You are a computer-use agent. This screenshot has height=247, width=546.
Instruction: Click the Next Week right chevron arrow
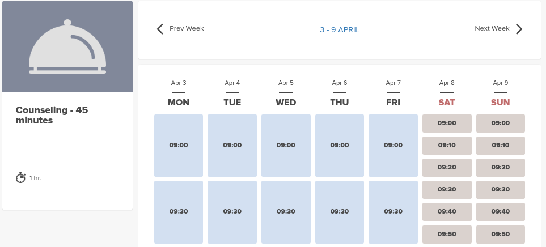519,29
